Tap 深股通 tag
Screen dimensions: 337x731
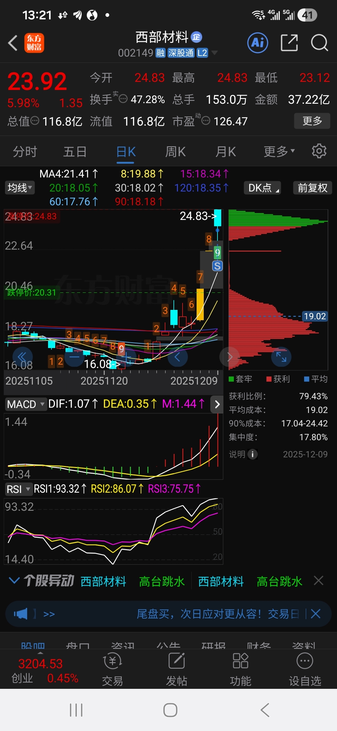[x=181, y=53]
